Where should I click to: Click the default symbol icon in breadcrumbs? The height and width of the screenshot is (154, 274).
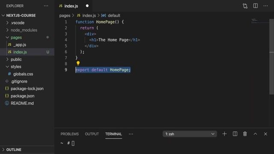click(x=104, y=15)
